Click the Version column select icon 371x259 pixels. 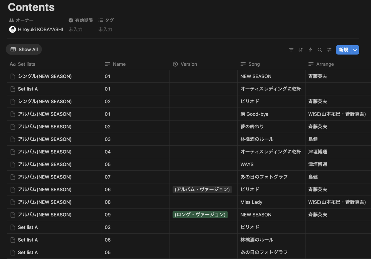pos(175,64)
